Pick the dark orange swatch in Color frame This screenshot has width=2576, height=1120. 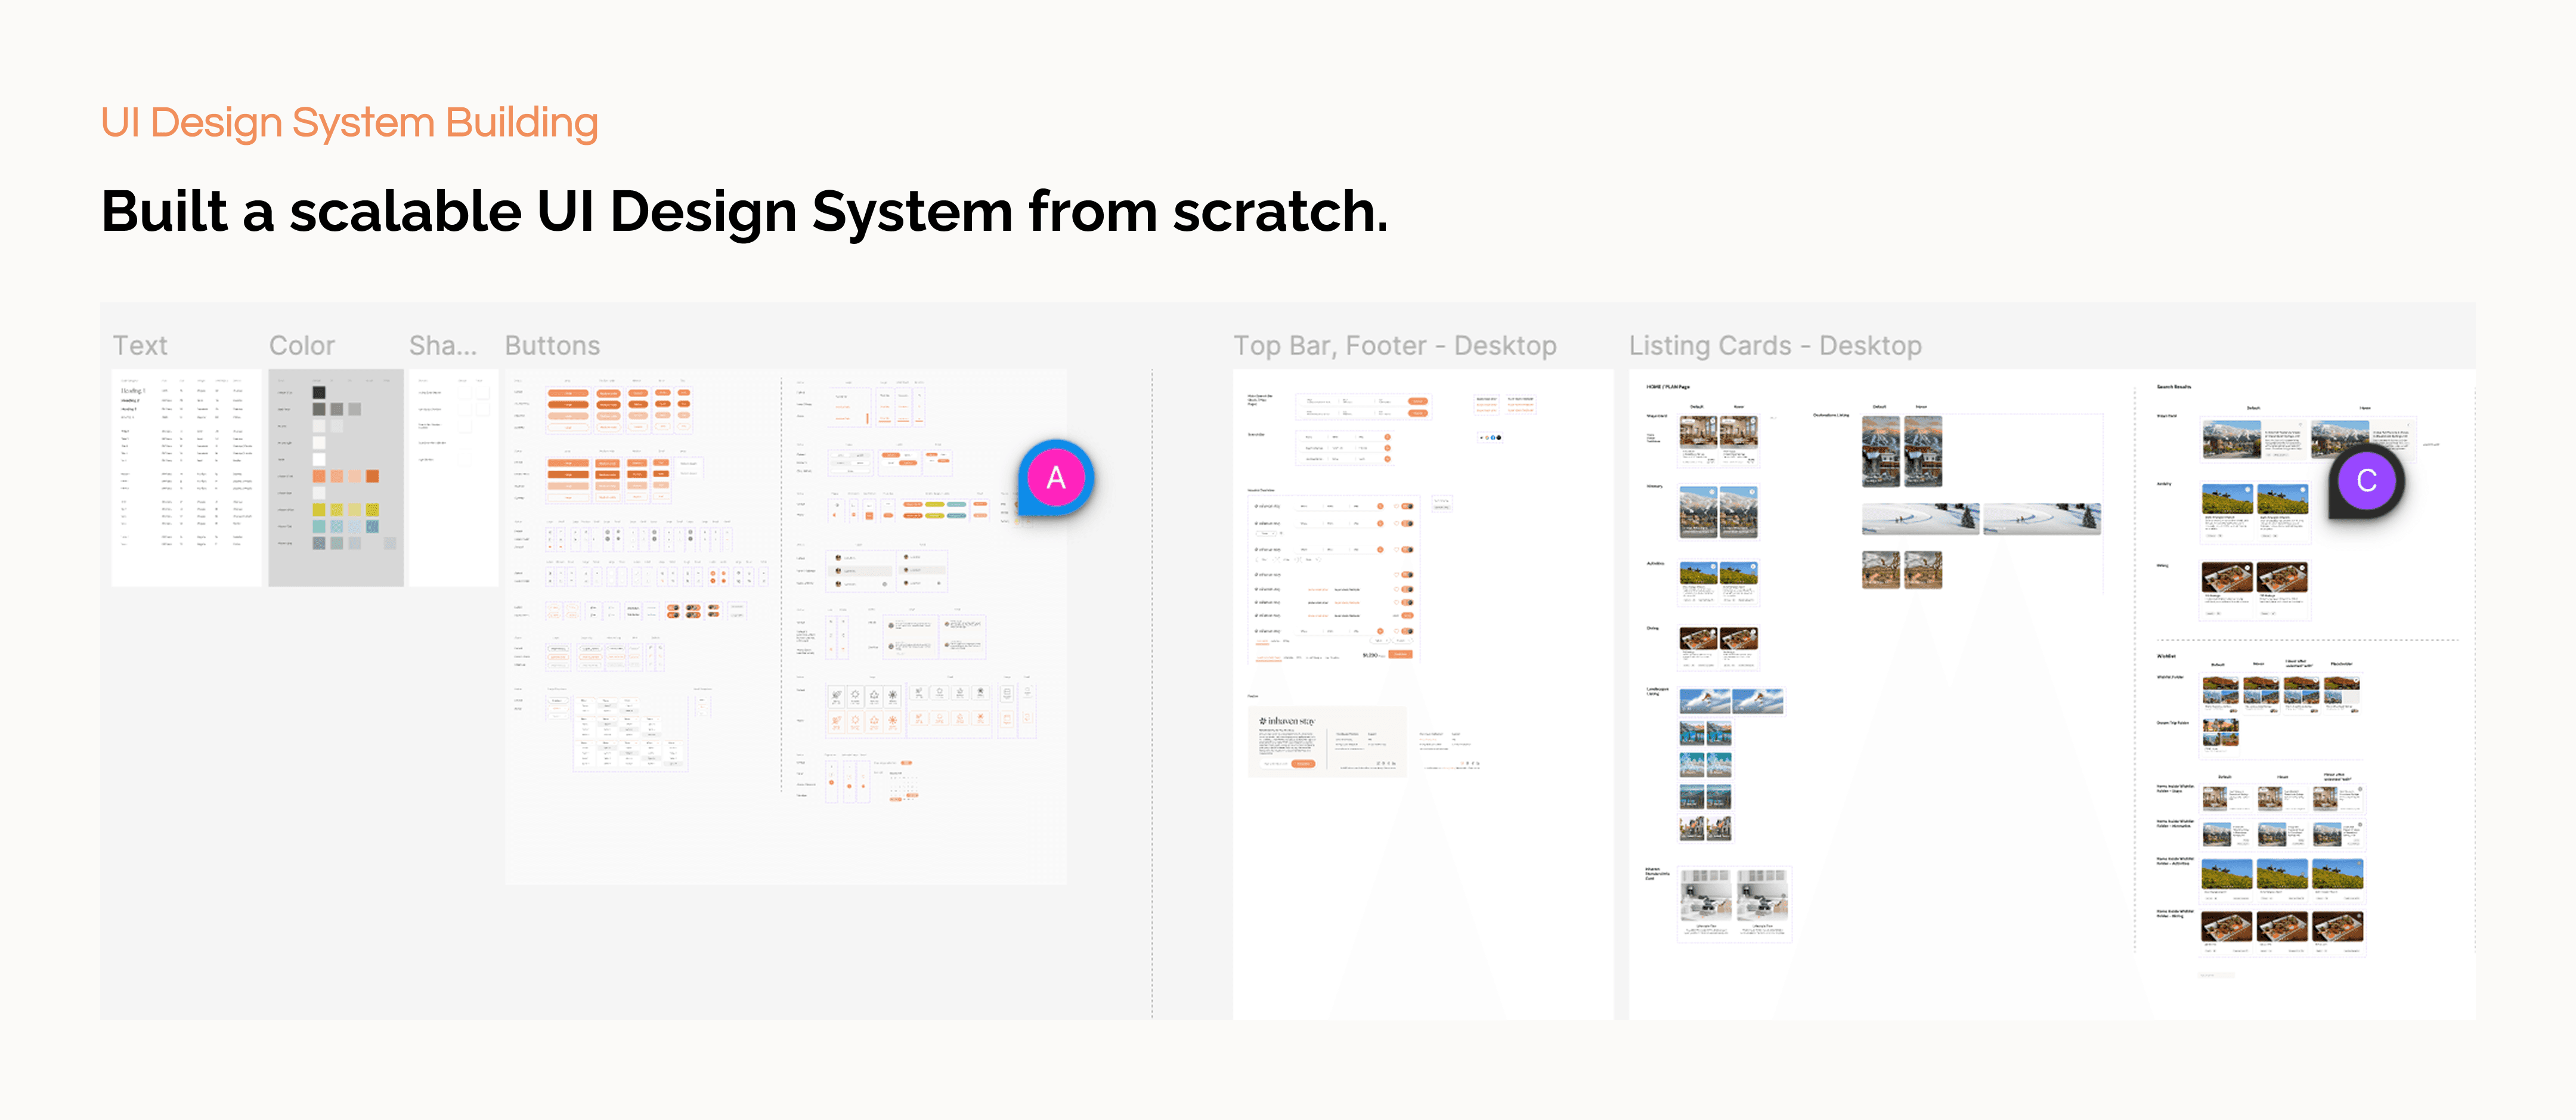coord(372,476)
